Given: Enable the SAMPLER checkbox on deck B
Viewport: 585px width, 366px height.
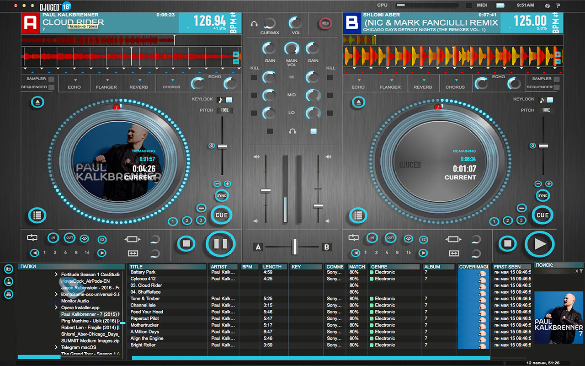Looking at the screenshot, I should pos(556,79).
